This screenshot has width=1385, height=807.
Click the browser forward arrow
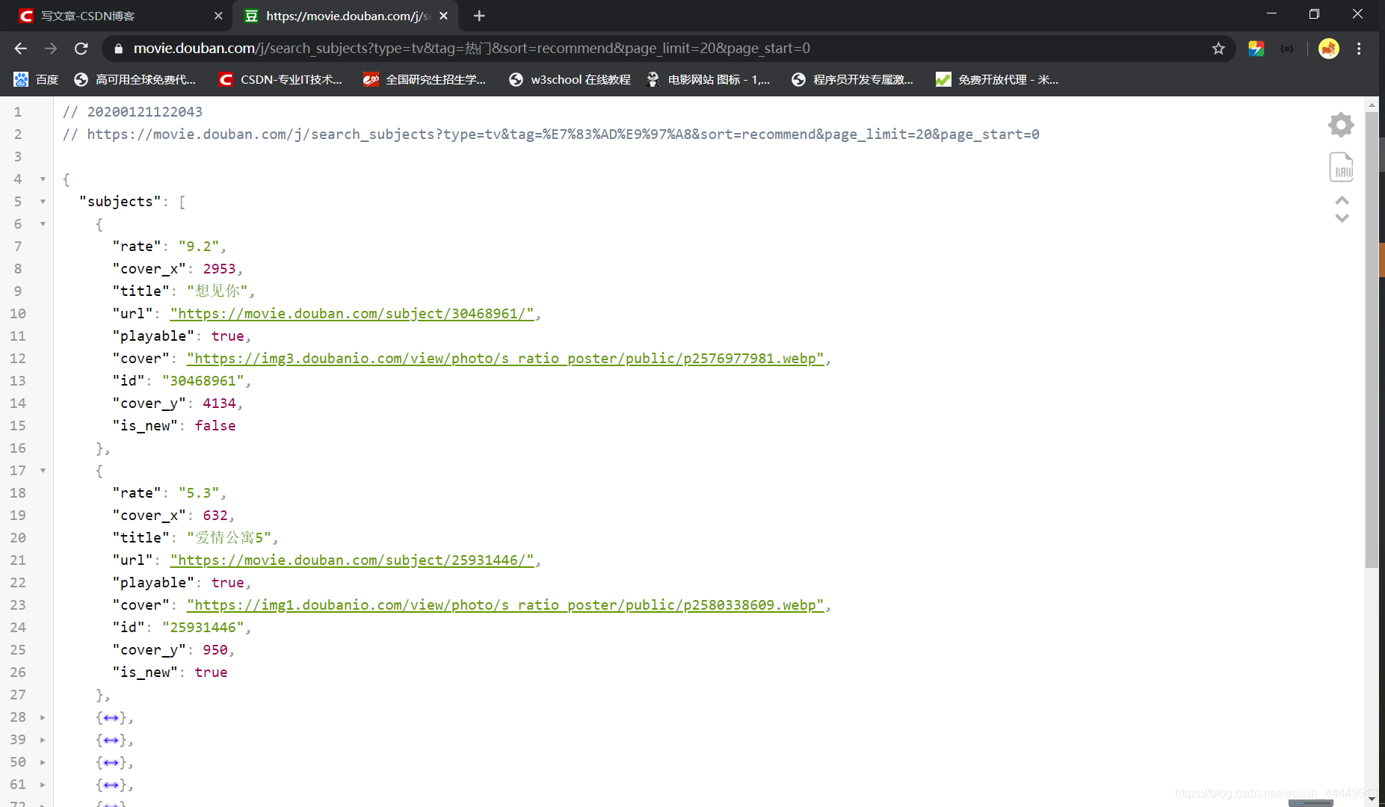tap(51, 49)
